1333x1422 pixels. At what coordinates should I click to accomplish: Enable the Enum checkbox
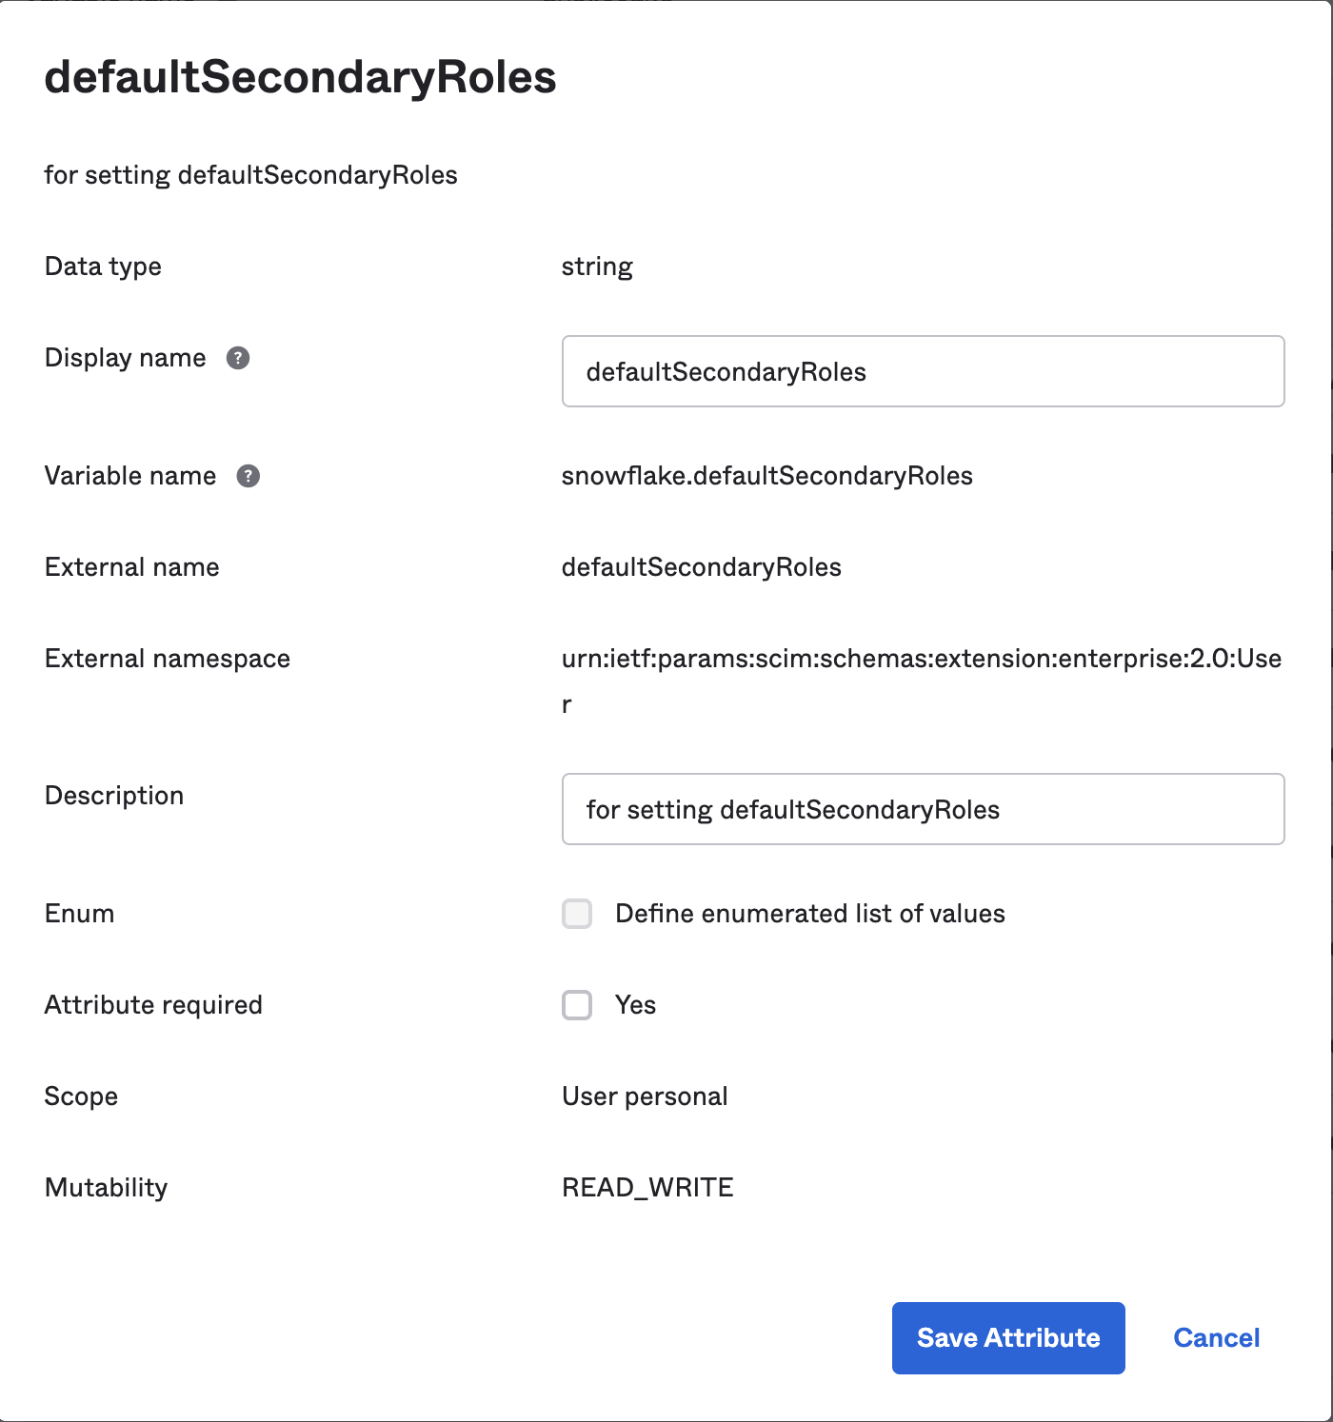[577, 914]
